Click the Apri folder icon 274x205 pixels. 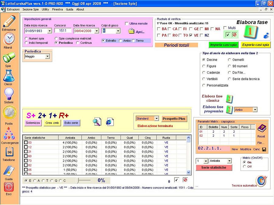tap(131, 31)
